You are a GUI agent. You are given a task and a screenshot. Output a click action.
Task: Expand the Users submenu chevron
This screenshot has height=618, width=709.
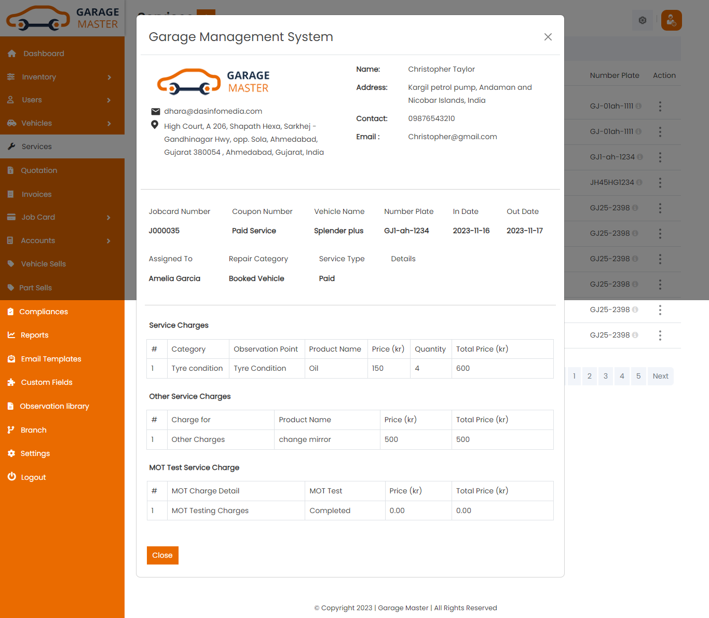pyautogui.click(x=109, y=100)
